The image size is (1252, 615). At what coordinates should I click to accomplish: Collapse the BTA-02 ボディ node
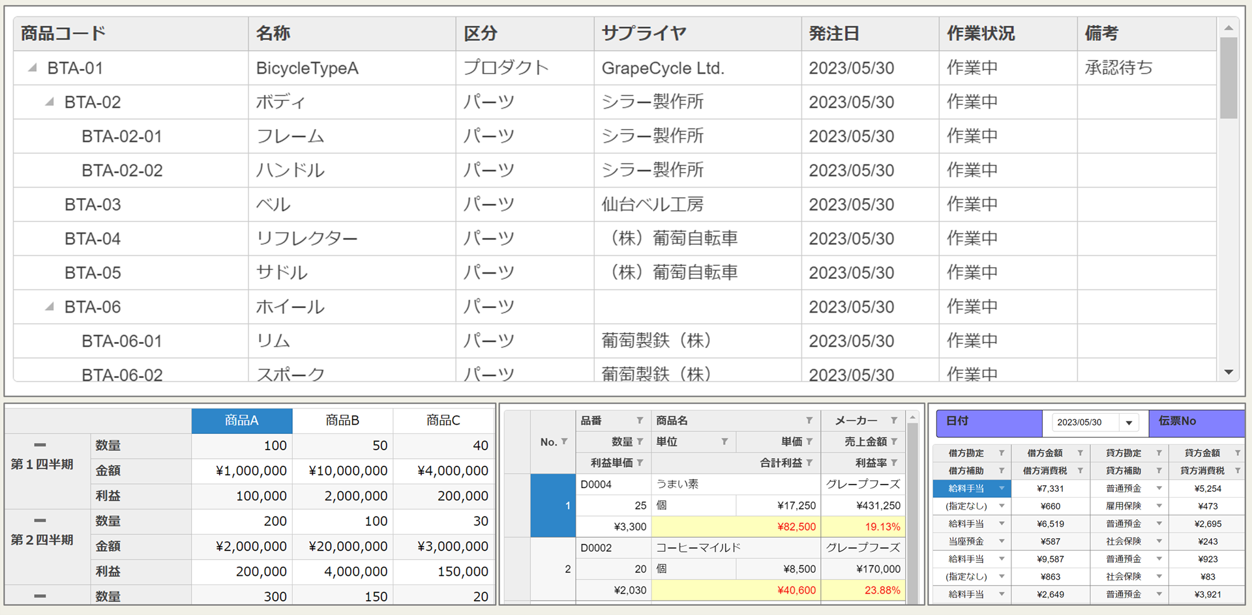click(50, 102)
